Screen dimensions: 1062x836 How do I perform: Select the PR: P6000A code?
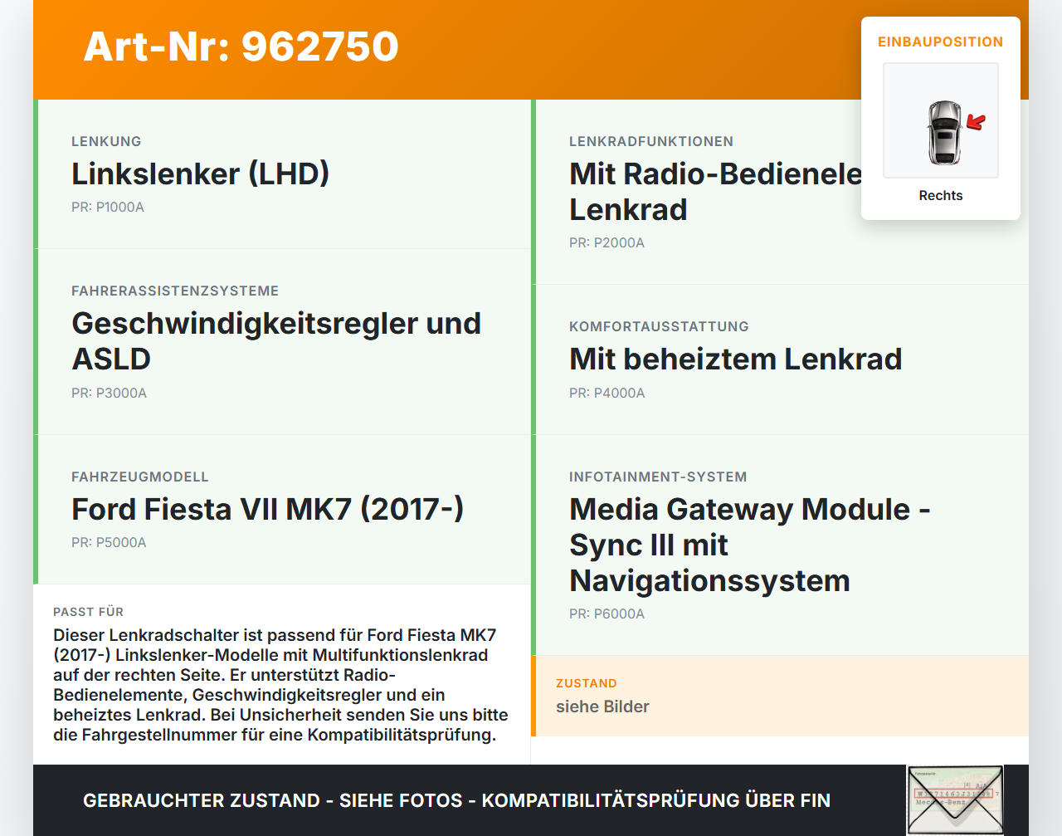607,614
